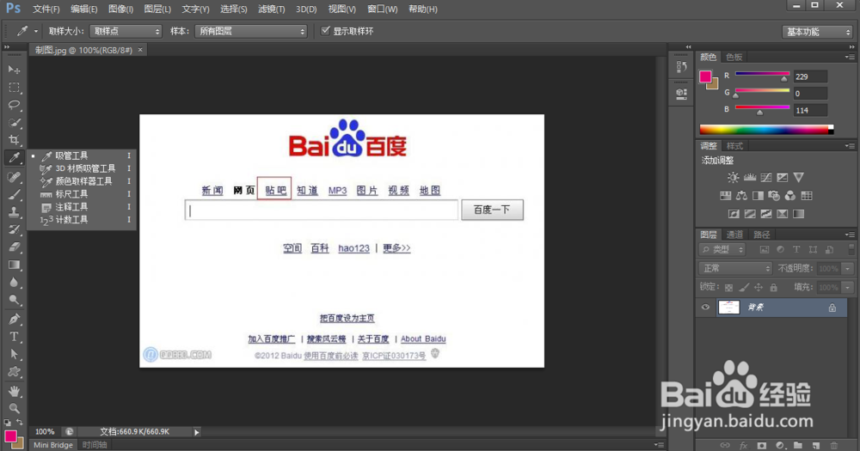This screenshot has height=451, width=860.
Task: Select the Dodge tool
Action: [15, 300]
